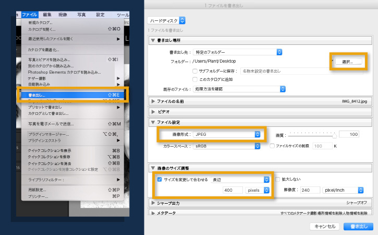Enable このカタログに追加 checkbox

pos(195,79)
